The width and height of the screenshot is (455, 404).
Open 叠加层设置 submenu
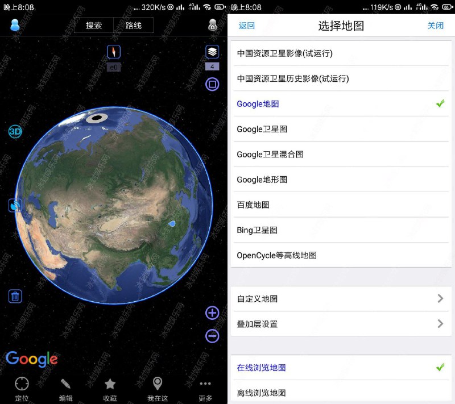coord(341,324)
